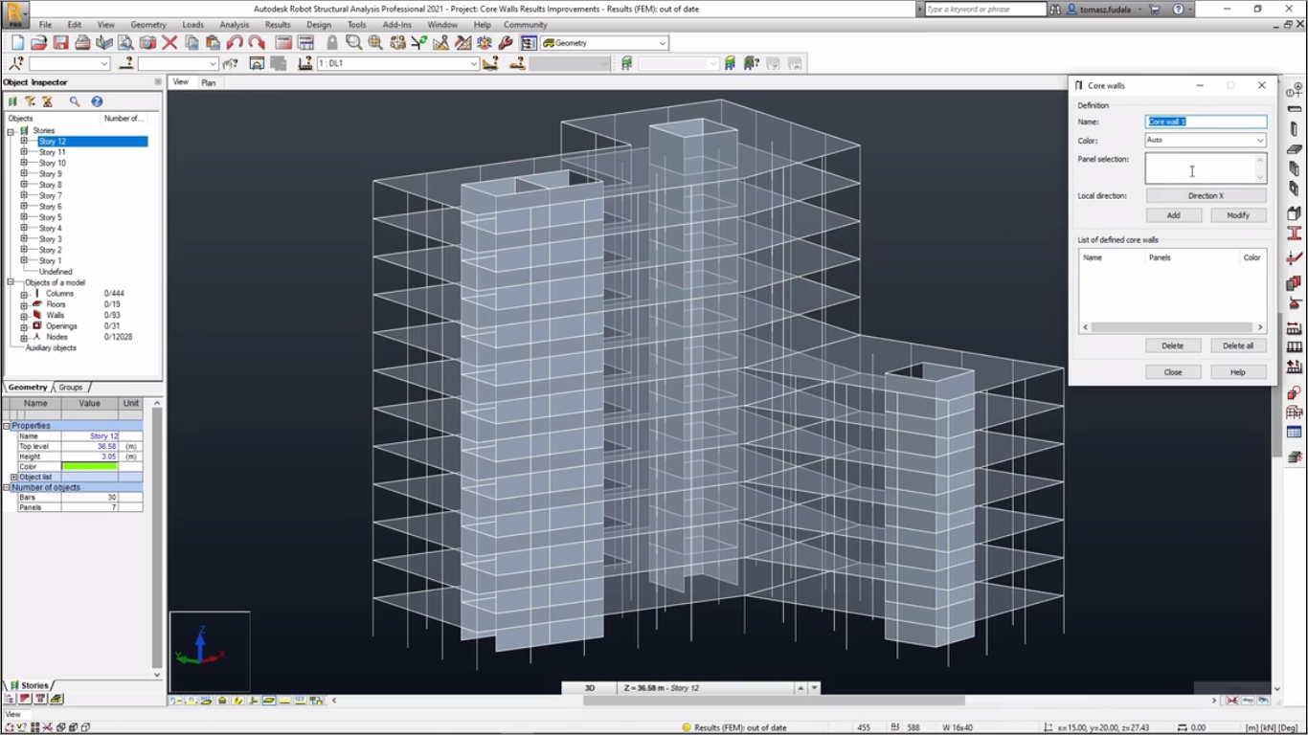Open the Analysis menu

[x=235, y=25]
